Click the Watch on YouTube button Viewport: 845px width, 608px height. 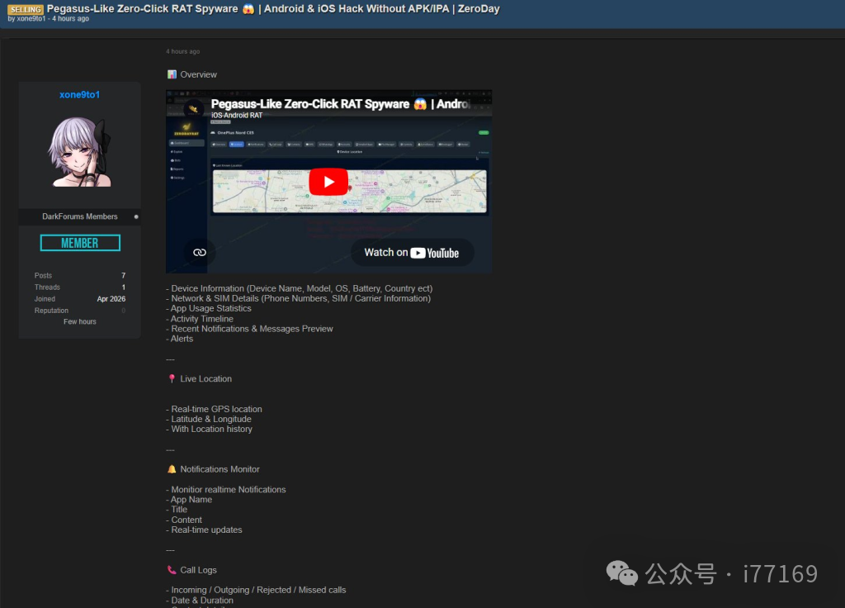point(413,253)
